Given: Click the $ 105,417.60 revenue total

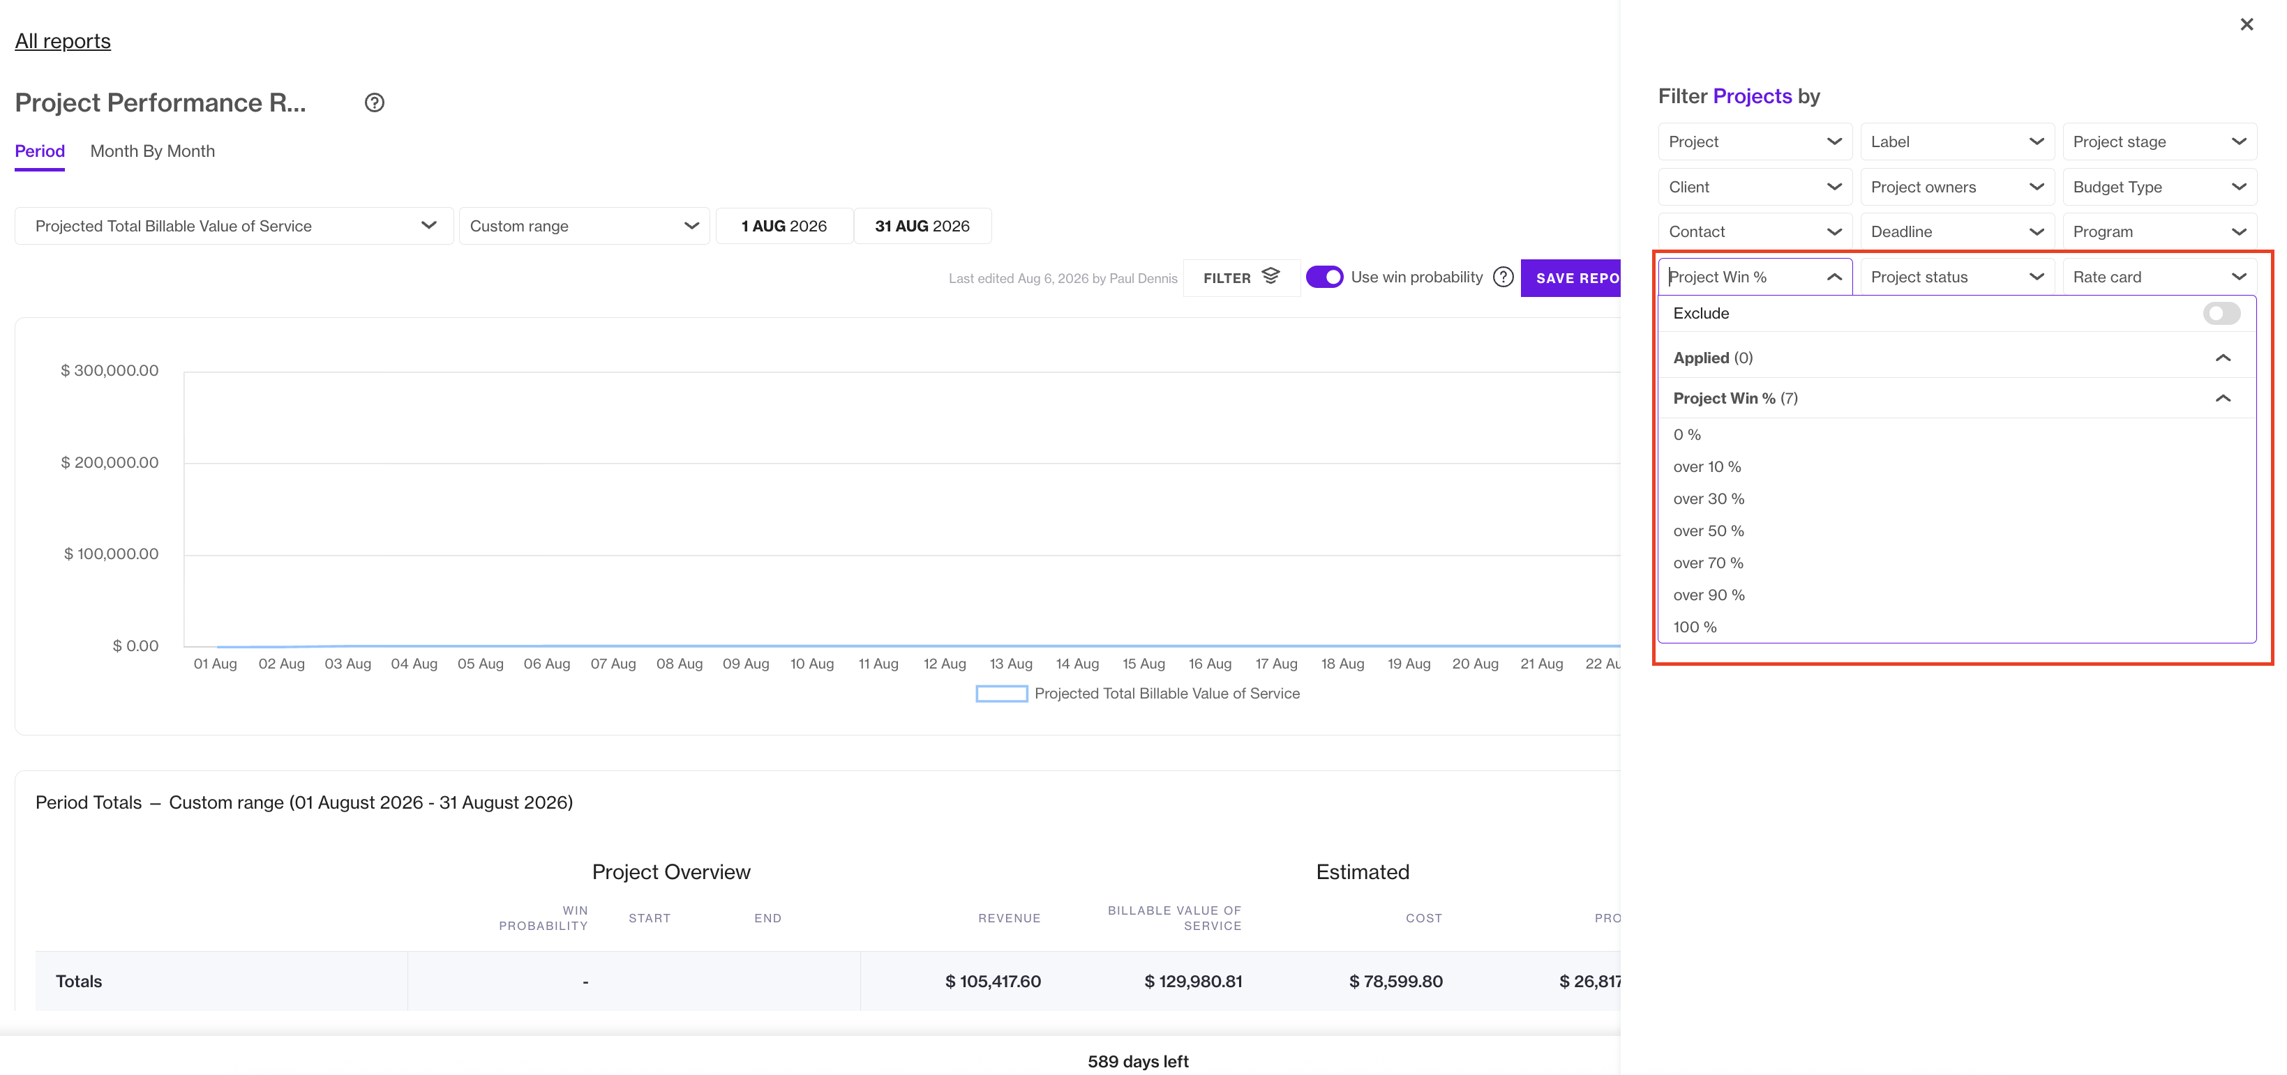Looking at the screenshot, I should coord(993,981).
